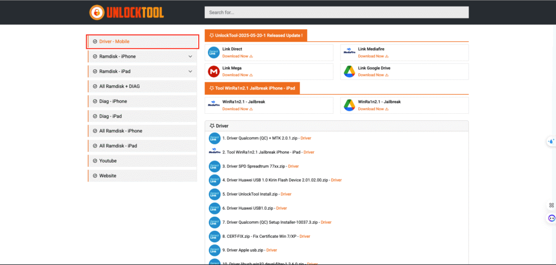Click icon for Driver UnlockTool Install.zip
Screen dimensions: 556x265
coord(214,194)
